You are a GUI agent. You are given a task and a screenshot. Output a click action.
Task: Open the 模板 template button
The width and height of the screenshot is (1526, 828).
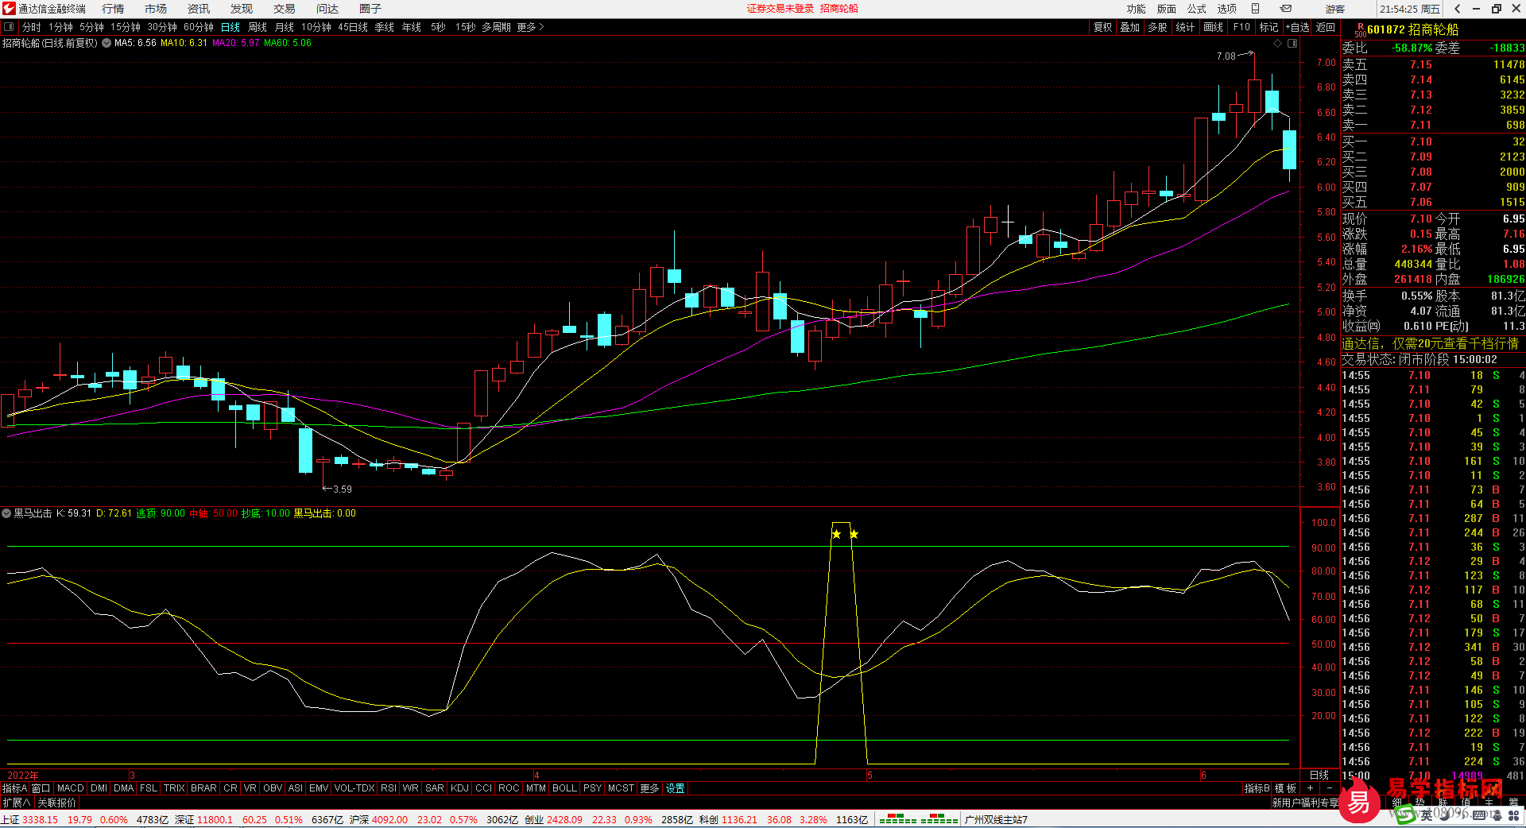point(1286,788)
